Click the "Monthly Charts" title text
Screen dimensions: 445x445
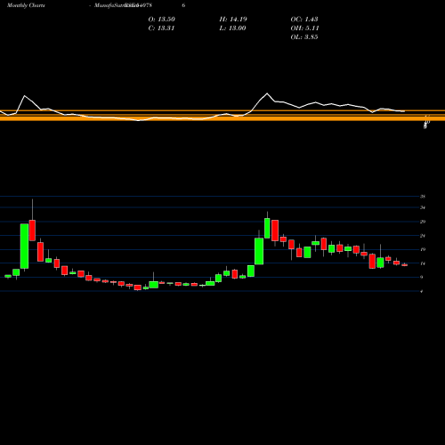26,5
